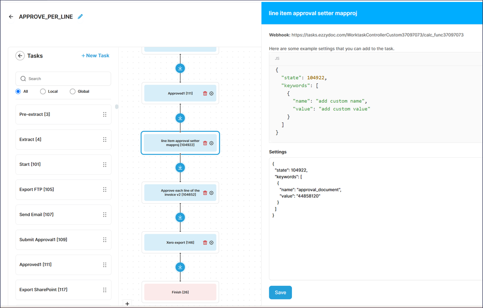The image size is (483, 308).
Task: Grab the drag handle for Start [101]
Action: 105,165
